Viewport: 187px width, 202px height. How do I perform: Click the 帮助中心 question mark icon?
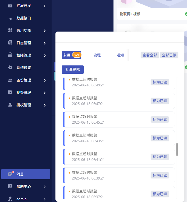click(10, 186)
